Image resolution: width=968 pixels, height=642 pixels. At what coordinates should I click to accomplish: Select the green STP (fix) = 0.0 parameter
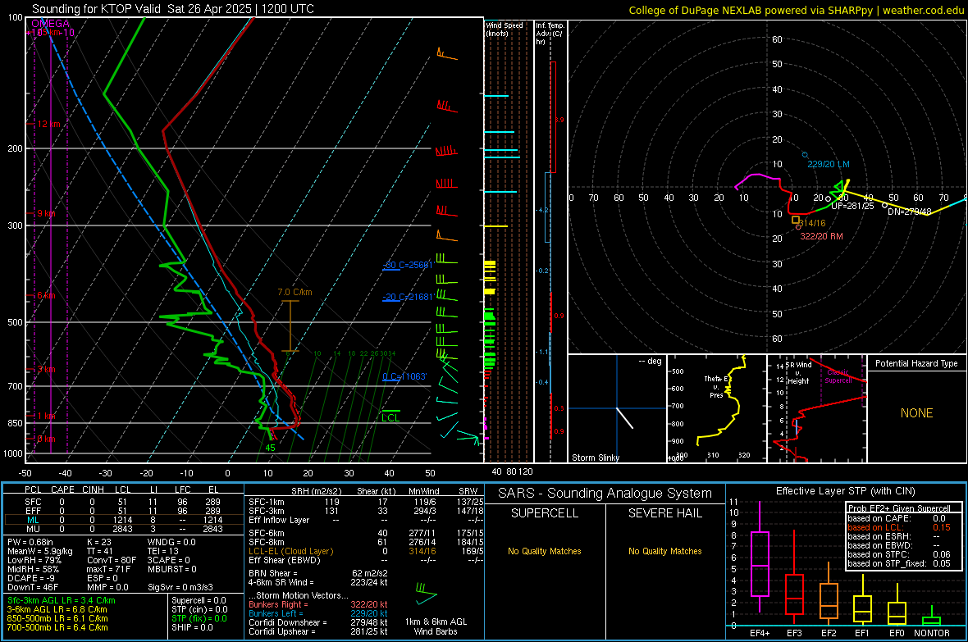point(199,618)
